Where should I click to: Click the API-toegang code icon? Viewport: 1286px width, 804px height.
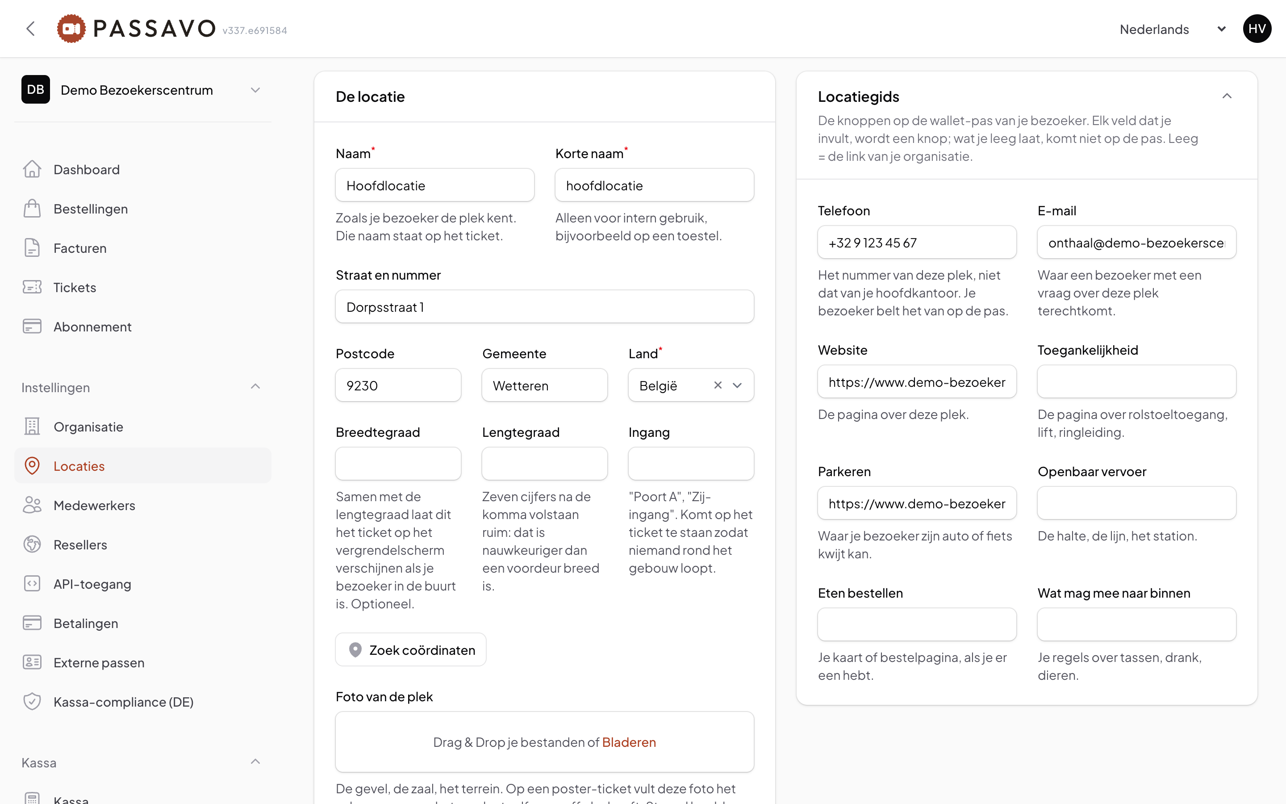click(32, 584)
